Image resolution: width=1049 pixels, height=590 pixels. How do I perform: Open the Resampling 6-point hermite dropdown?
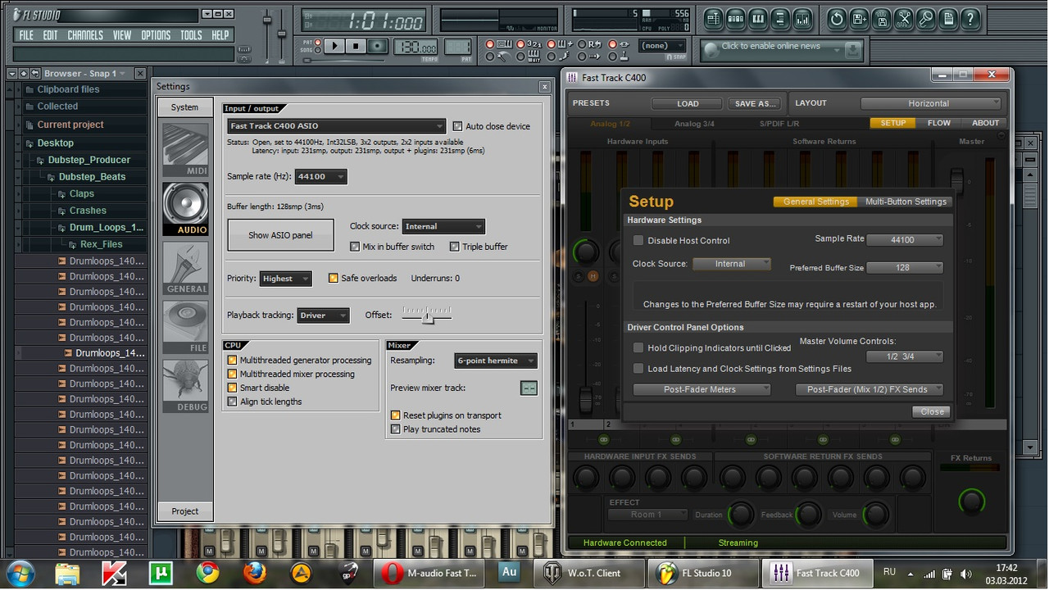[496, 361]
